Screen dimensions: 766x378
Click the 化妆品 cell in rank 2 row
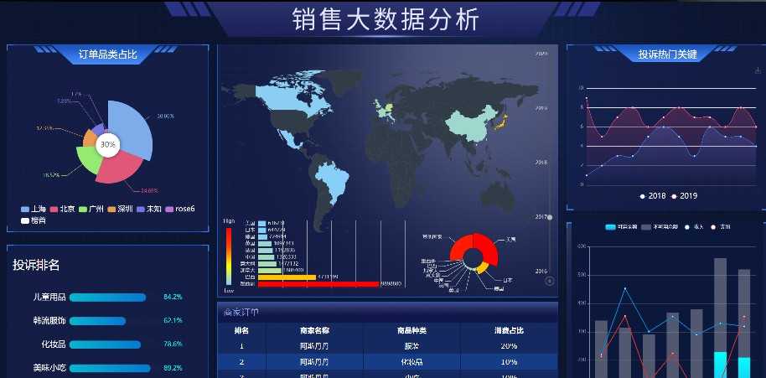(411, 362)
